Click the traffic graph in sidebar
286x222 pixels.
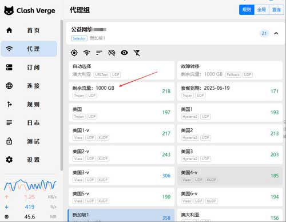[30, 185]
